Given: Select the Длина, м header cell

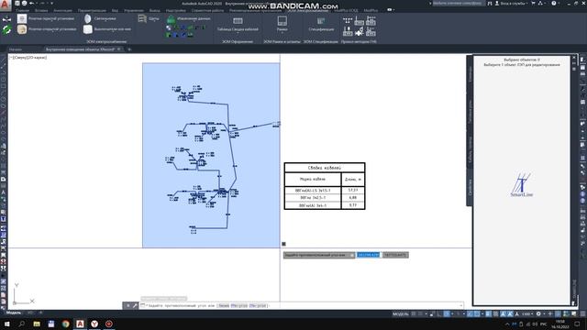Looking at the screenshot, I should (353, 180).
